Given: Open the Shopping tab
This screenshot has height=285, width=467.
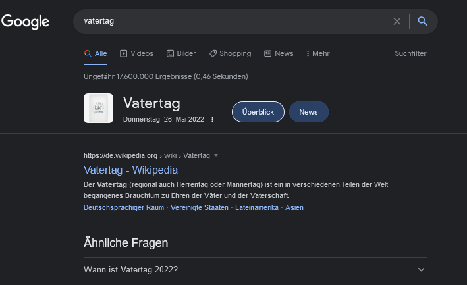Looking at the screenshot, I should (x=230, y=53).
